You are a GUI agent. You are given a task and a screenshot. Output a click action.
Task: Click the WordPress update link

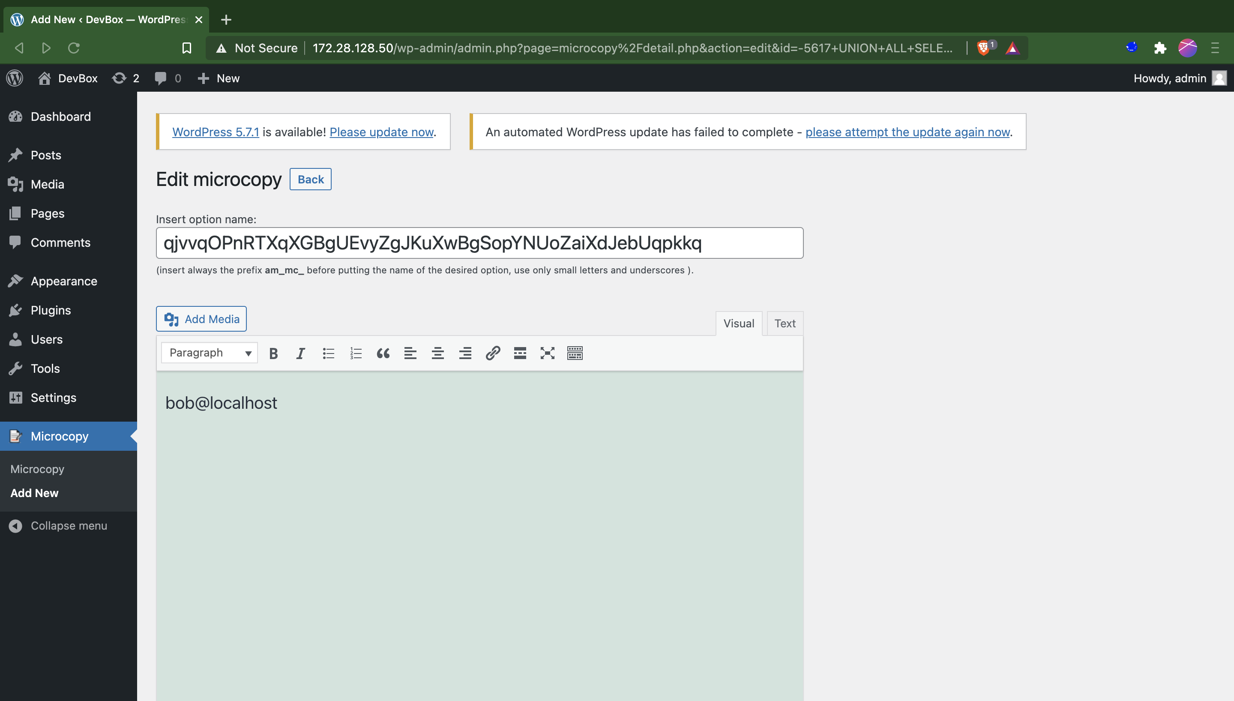click(x=381, y=132)
